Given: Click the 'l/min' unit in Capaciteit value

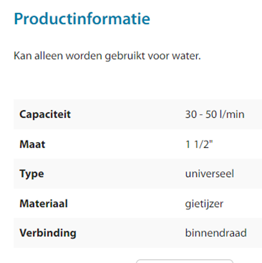Looking at the screenshot, I should 233,114.
